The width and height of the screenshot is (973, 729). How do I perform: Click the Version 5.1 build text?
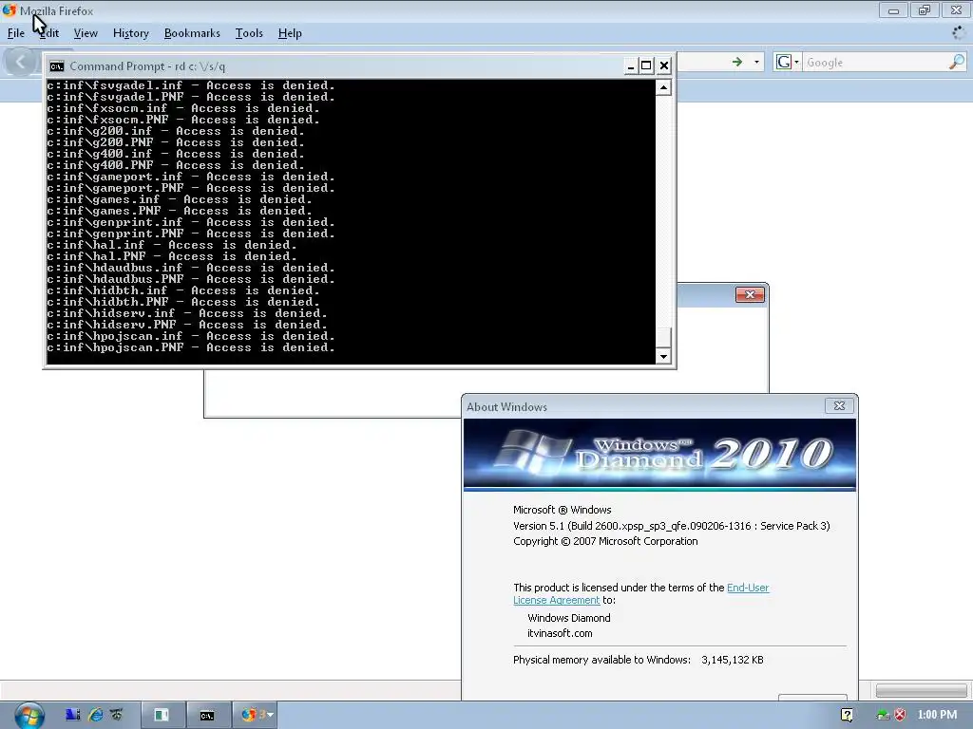(672, 526)
